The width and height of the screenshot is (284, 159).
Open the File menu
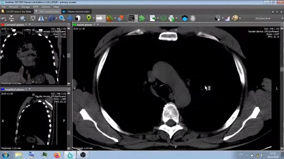point(4,7)
